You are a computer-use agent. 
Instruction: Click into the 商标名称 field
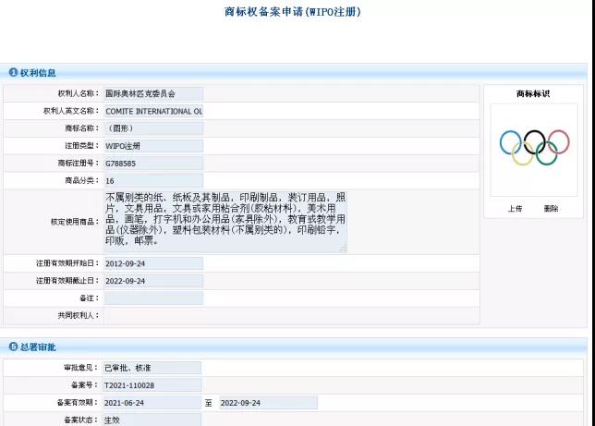click(152, 128)
